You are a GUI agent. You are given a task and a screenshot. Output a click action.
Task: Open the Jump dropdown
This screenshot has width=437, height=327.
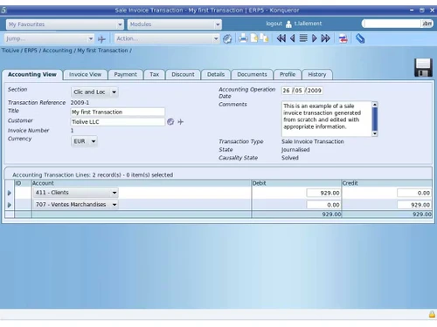tap(49, 38)
